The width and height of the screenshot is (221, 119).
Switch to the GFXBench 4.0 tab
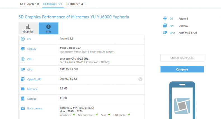click(76, 4)
